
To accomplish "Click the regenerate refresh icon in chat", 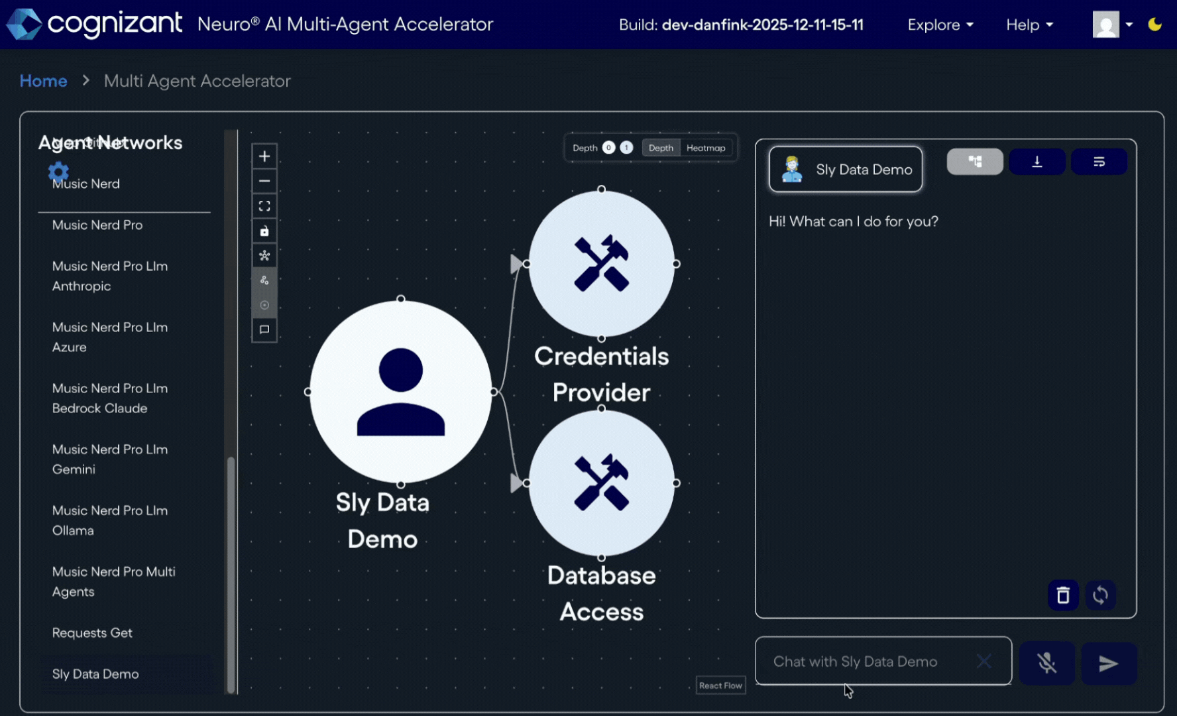I will pos(1100,595).
